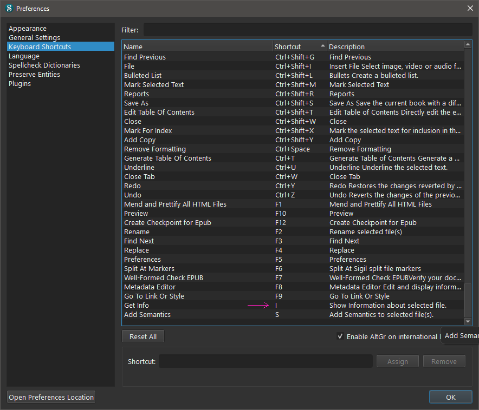Viewport: 479px width, 410px height.
Task: Click the Reset All button
Action: pyautogui.click(x=143, y=336)
